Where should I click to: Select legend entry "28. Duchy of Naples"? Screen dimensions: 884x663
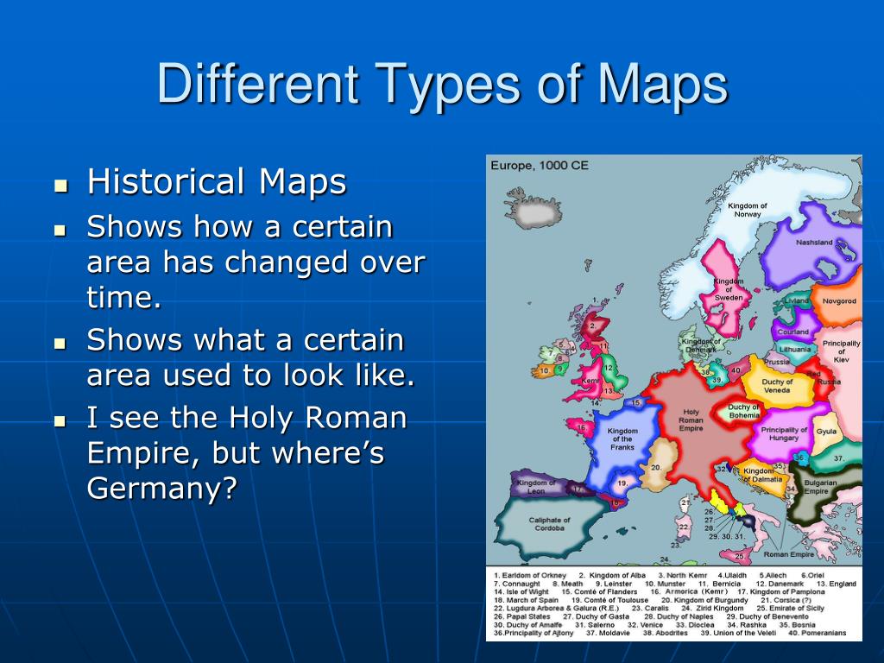[x=679, y=616]
